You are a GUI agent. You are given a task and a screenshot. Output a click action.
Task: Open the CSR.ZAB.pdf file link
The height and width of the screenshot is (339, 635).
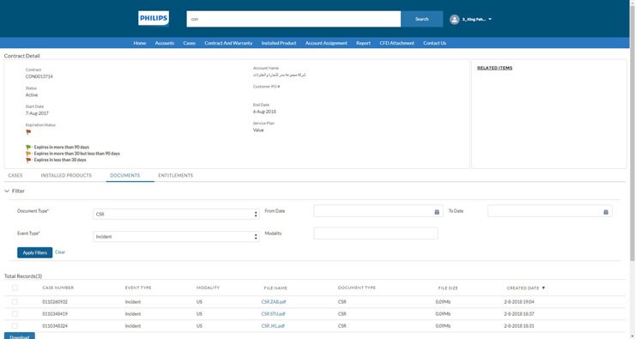(274, 302)
